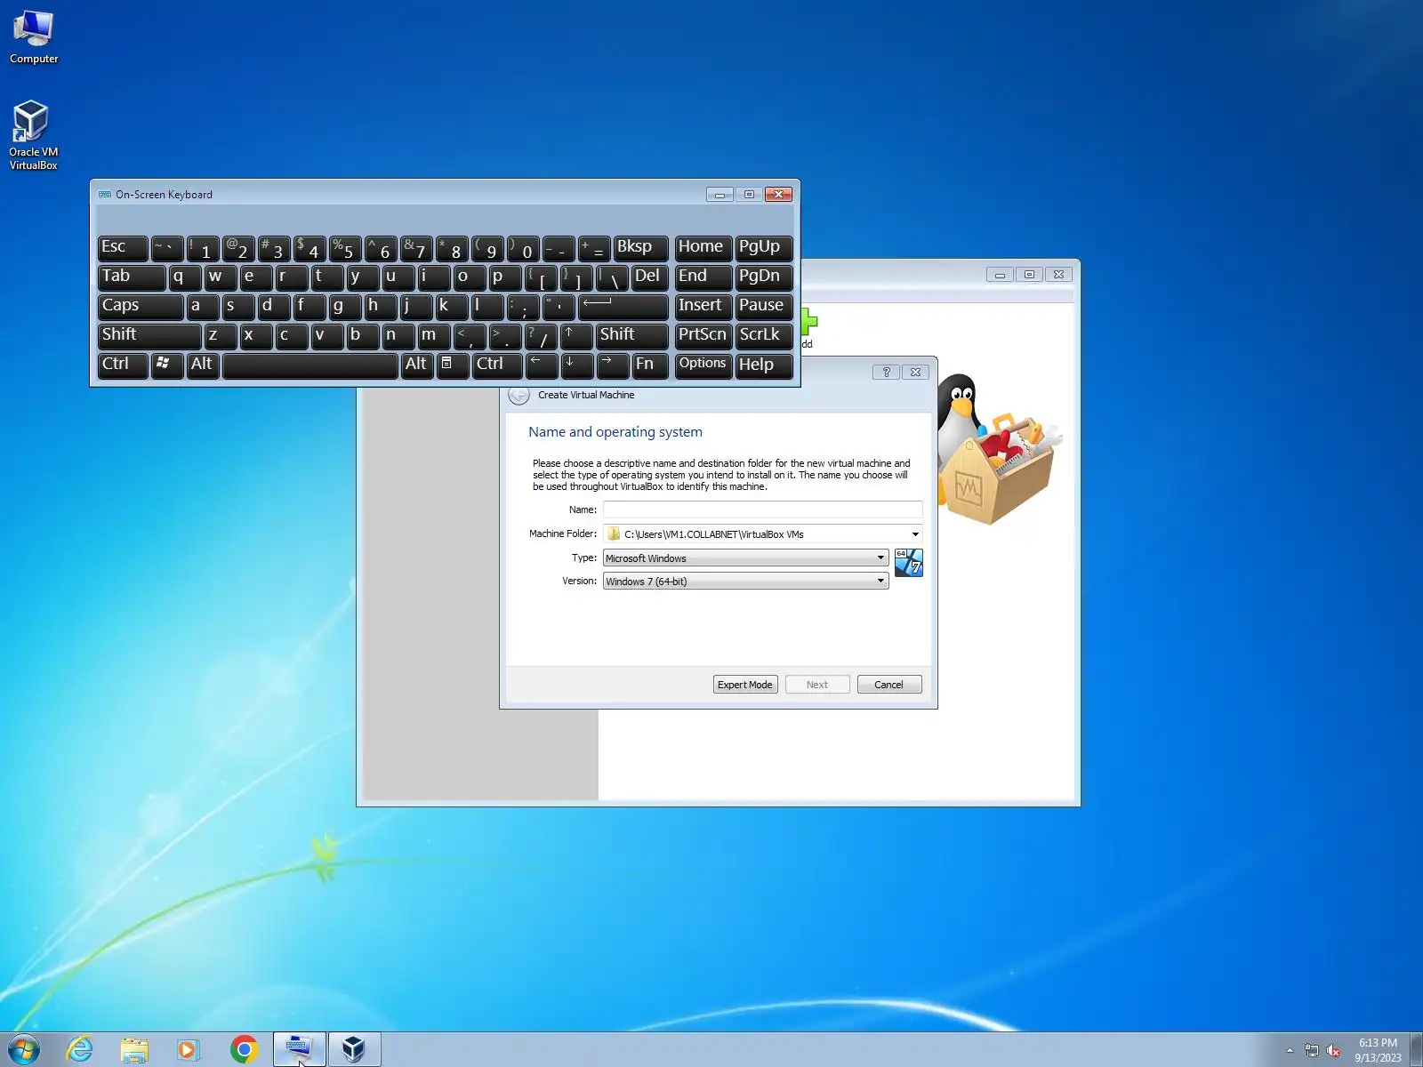Screen dimensions: 1423x1067
Task: Open the Windows Start menu
Action: click(x=23, y=1049)
